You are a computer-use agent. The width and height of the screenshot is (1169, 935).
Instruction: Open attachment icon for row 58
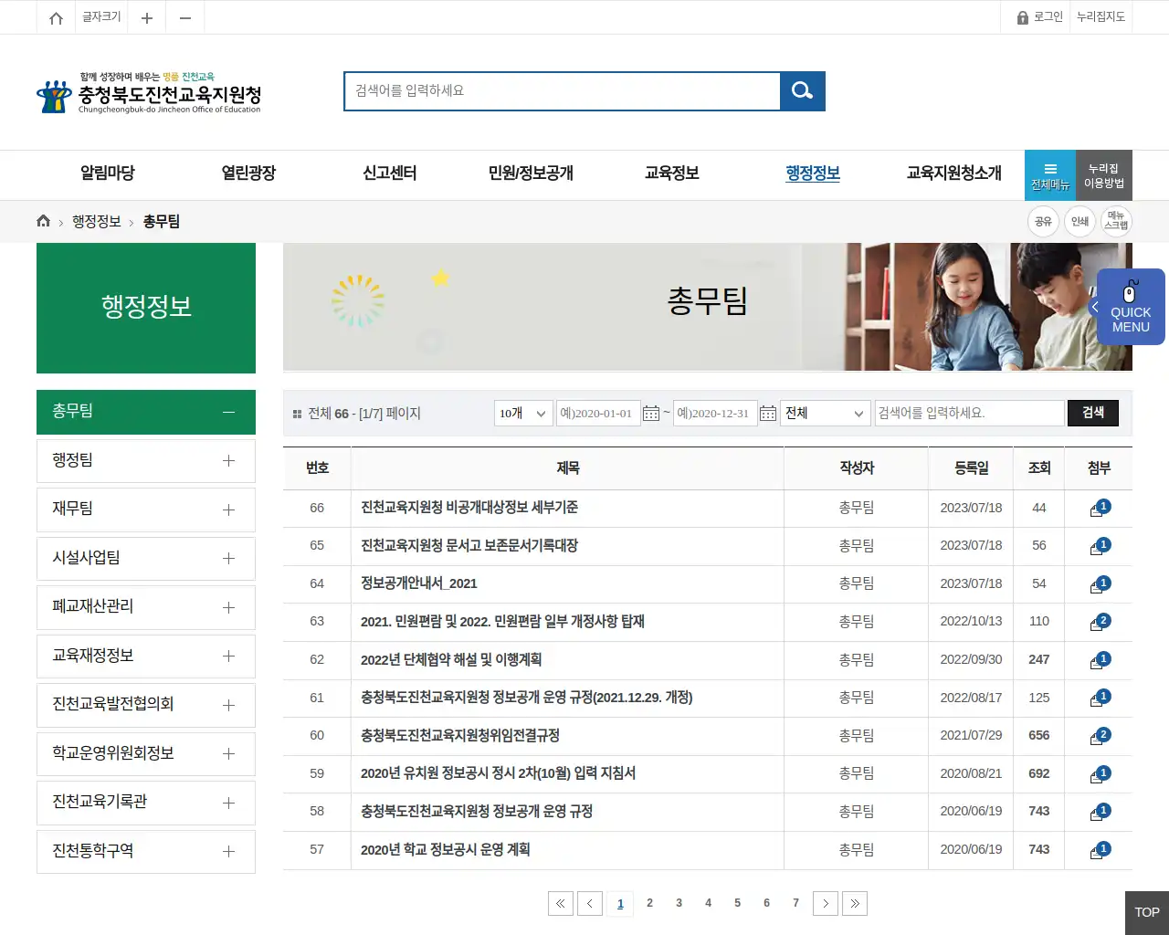point(1100,812)
